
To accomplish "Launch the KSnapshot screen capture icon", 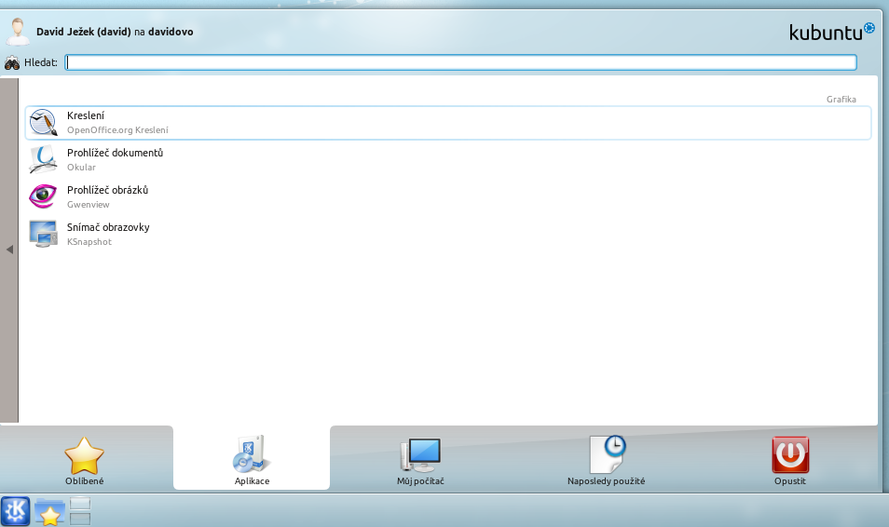I will point(43,234).
